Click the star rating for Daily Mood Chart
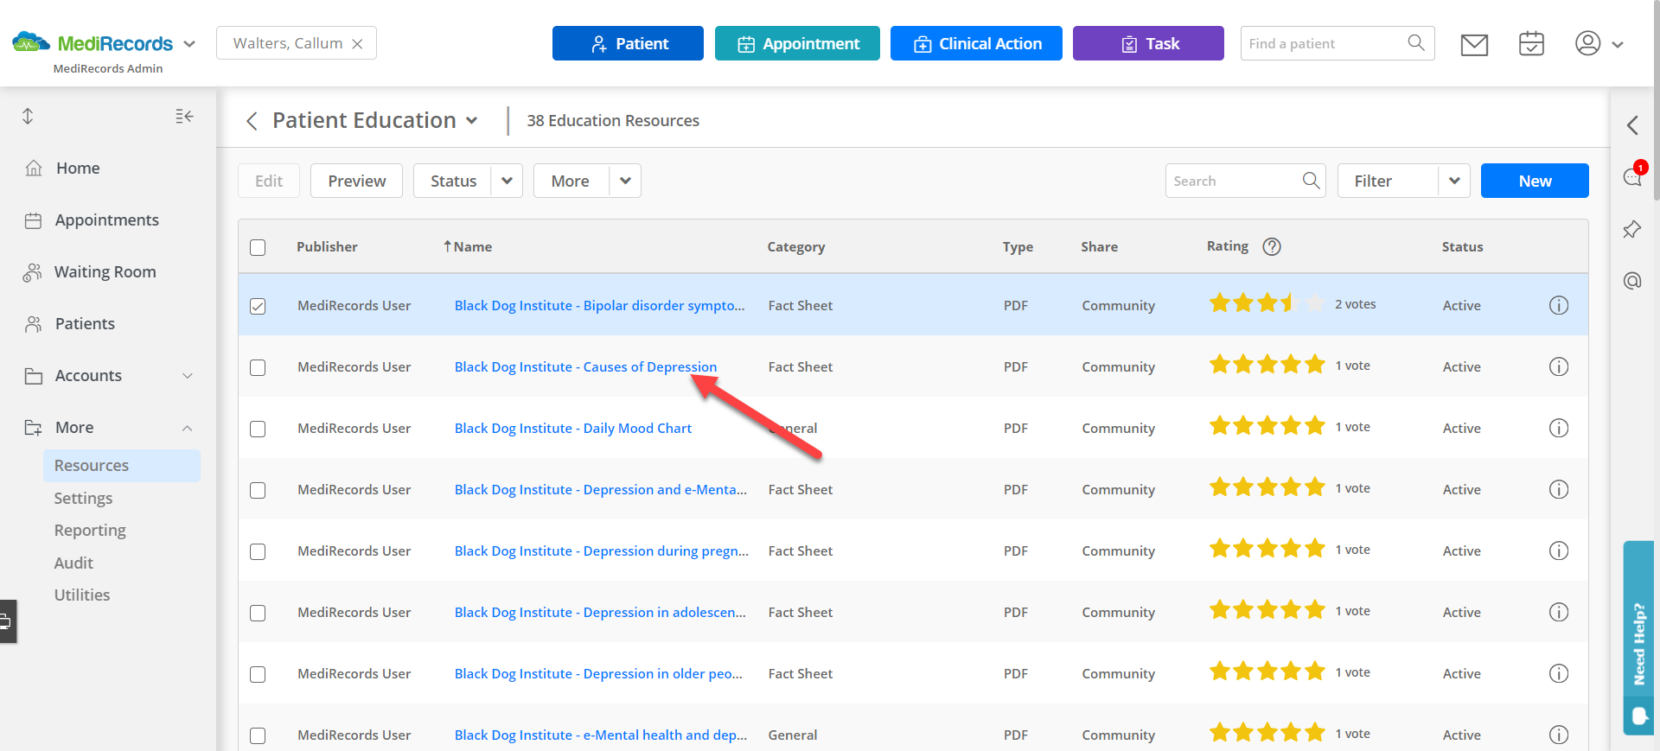Image resolution: width=1660 pixels, height=751 pixels. 1267,426
